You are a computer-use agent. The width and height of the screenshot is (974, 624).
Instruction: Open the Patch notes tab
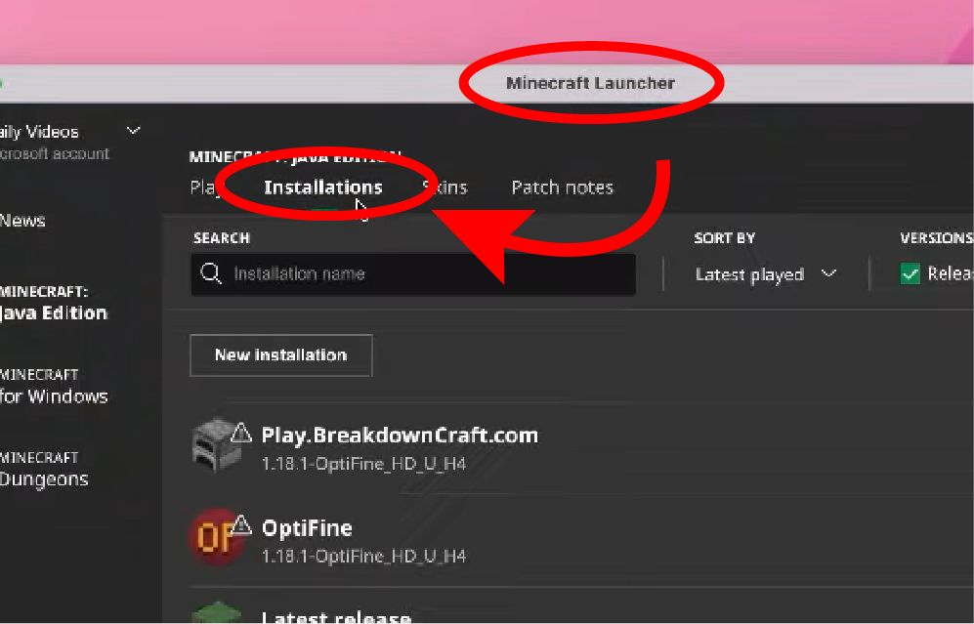tap(562, 187)
